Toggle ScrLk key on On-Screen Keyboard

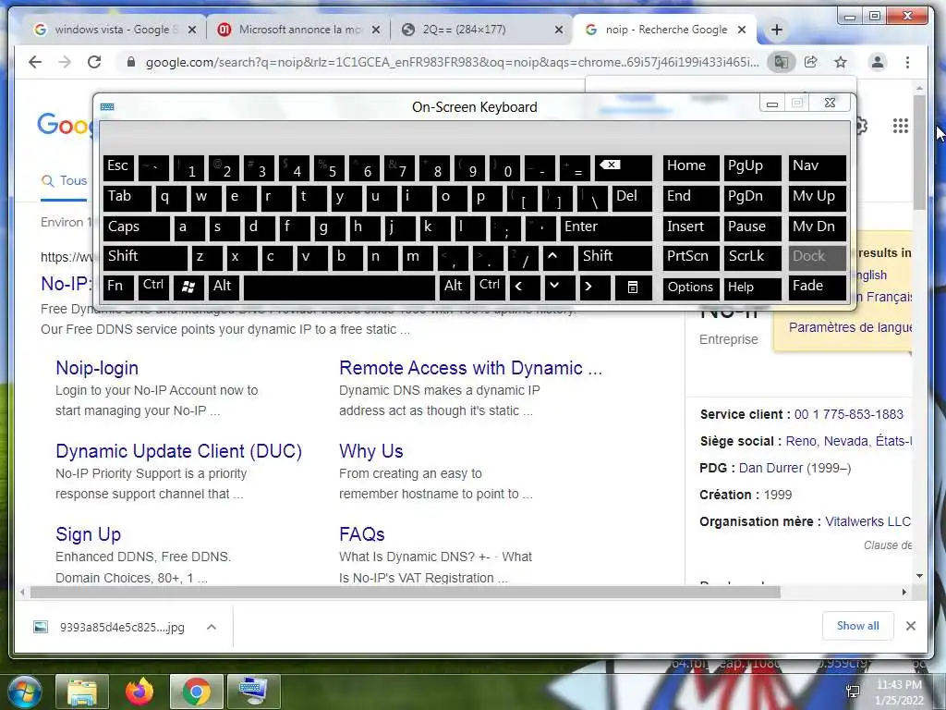click(752, 258)
